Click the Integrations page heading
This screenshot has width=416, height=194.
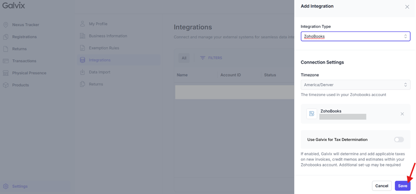pos(193,27)
